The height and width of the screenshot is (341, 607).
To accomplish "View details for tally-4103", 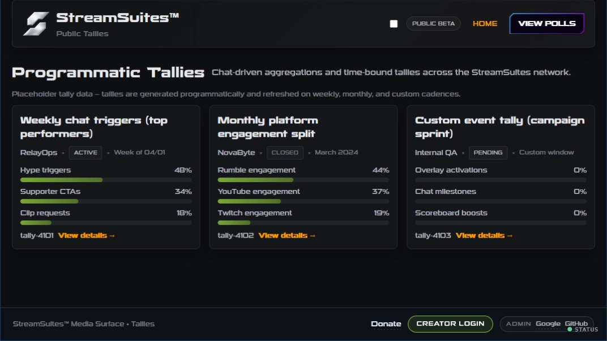I will click(484, 235).
